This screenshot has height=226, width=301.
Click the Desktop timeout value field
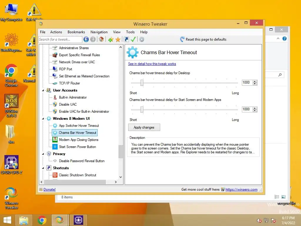coord(248,82)
